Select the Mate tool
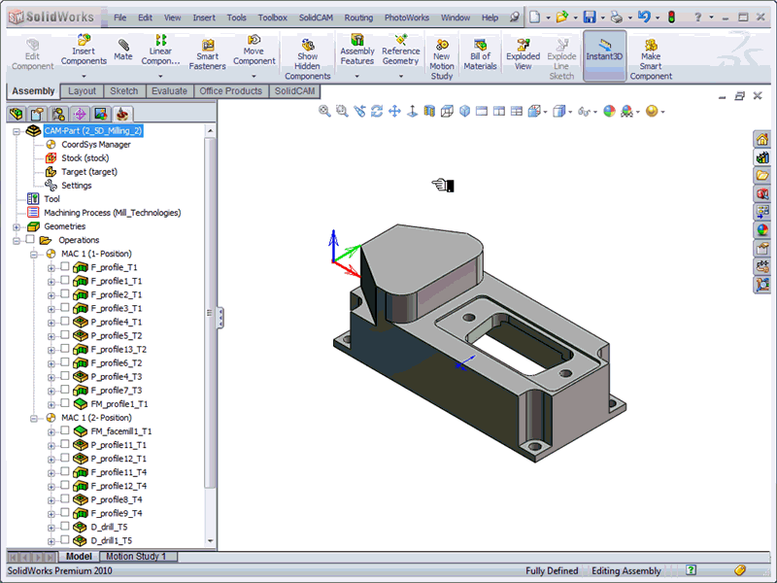777x583 pixels. 123,51
